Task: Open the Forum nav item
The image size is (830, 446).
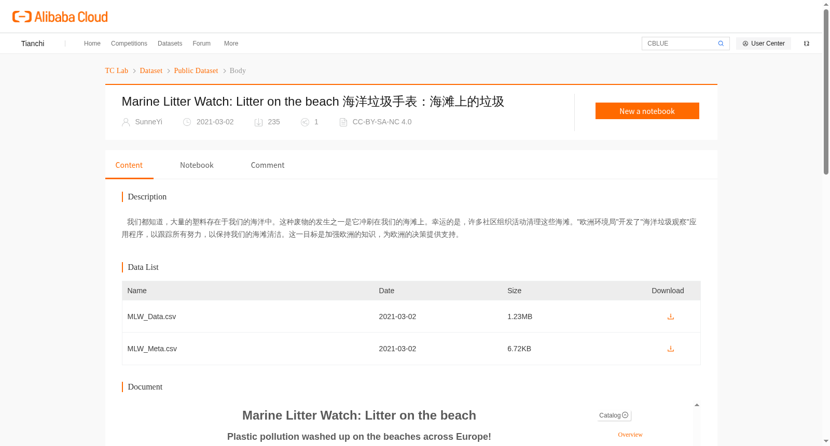Action: (x=201, y=44)
